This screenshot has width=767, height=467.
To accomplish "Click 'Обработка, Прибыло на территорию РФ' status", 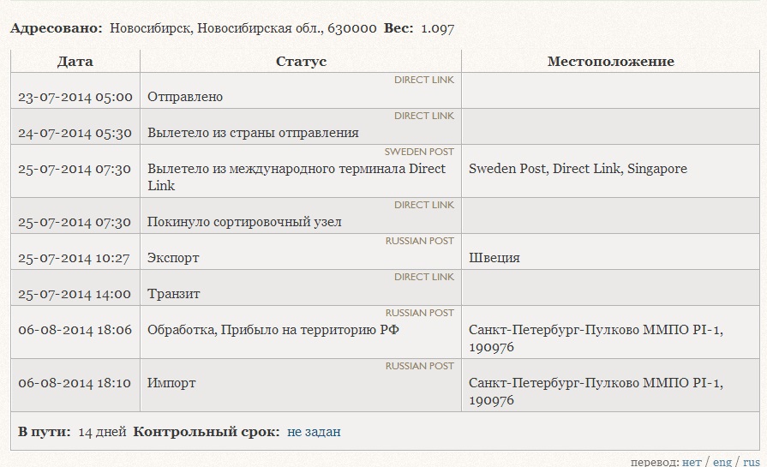I will (x=273, y=330).
